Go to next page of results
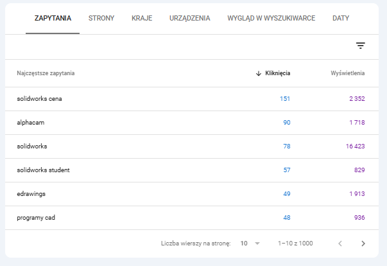This screenshot has width=387, height=266. pos(363,244)
